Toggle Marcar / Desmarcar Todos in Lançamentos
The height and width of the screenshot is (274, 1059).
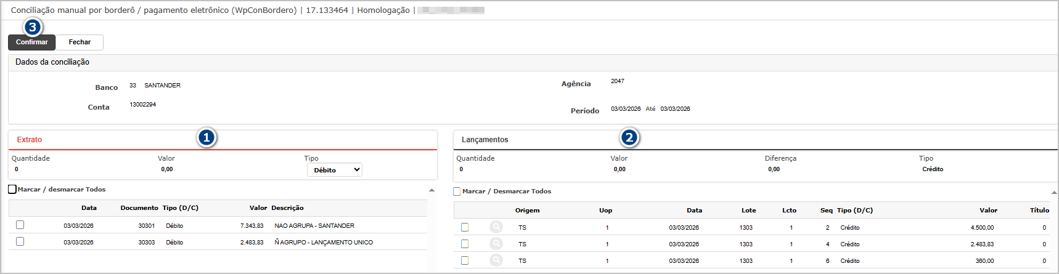(457, 191)
